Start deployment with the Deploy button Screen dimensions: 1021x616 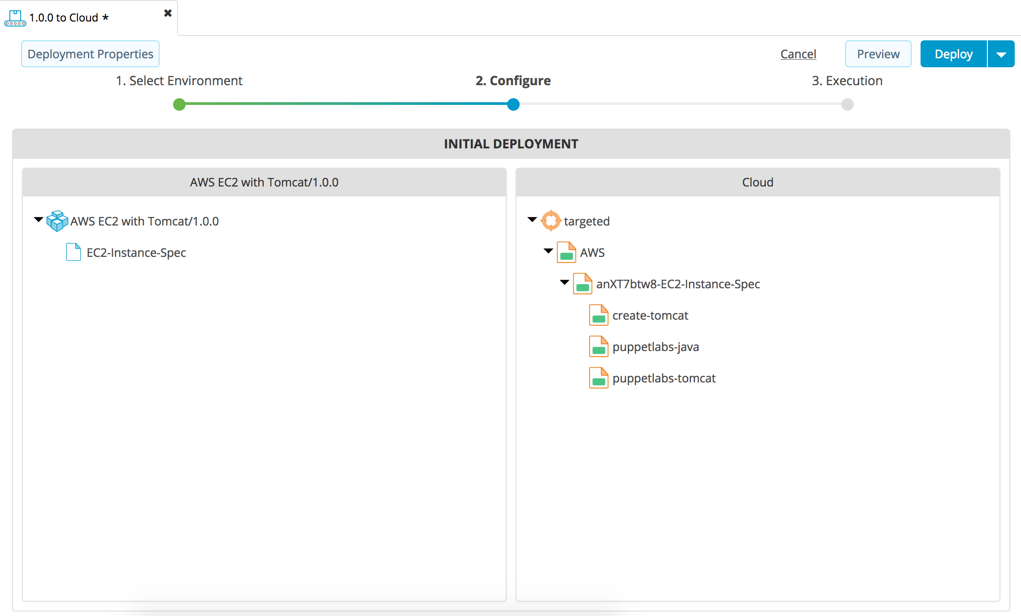coord(954,54)
